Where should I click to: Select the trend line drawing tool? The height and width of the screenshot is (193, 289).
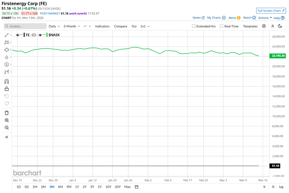click(6, 35)
